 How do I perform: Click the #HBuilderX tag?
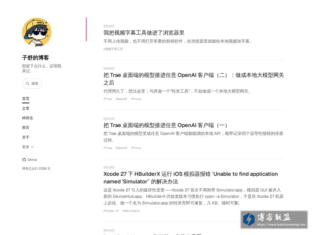pos(131,211)
